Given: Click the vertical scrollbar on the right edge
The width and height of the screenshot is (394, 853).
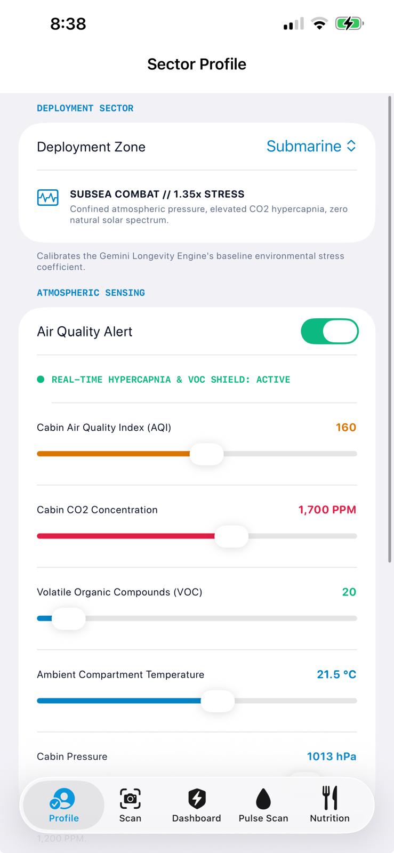Looking at the screenshot, I should [x=390, y=329].
